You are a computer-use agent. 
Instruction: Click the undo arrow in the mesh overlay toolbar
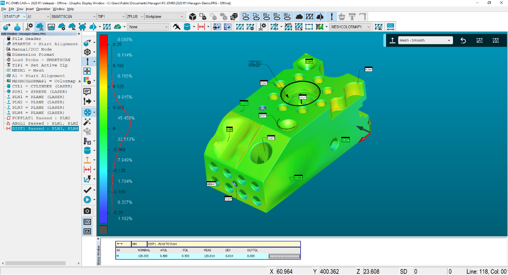(463, 40)
